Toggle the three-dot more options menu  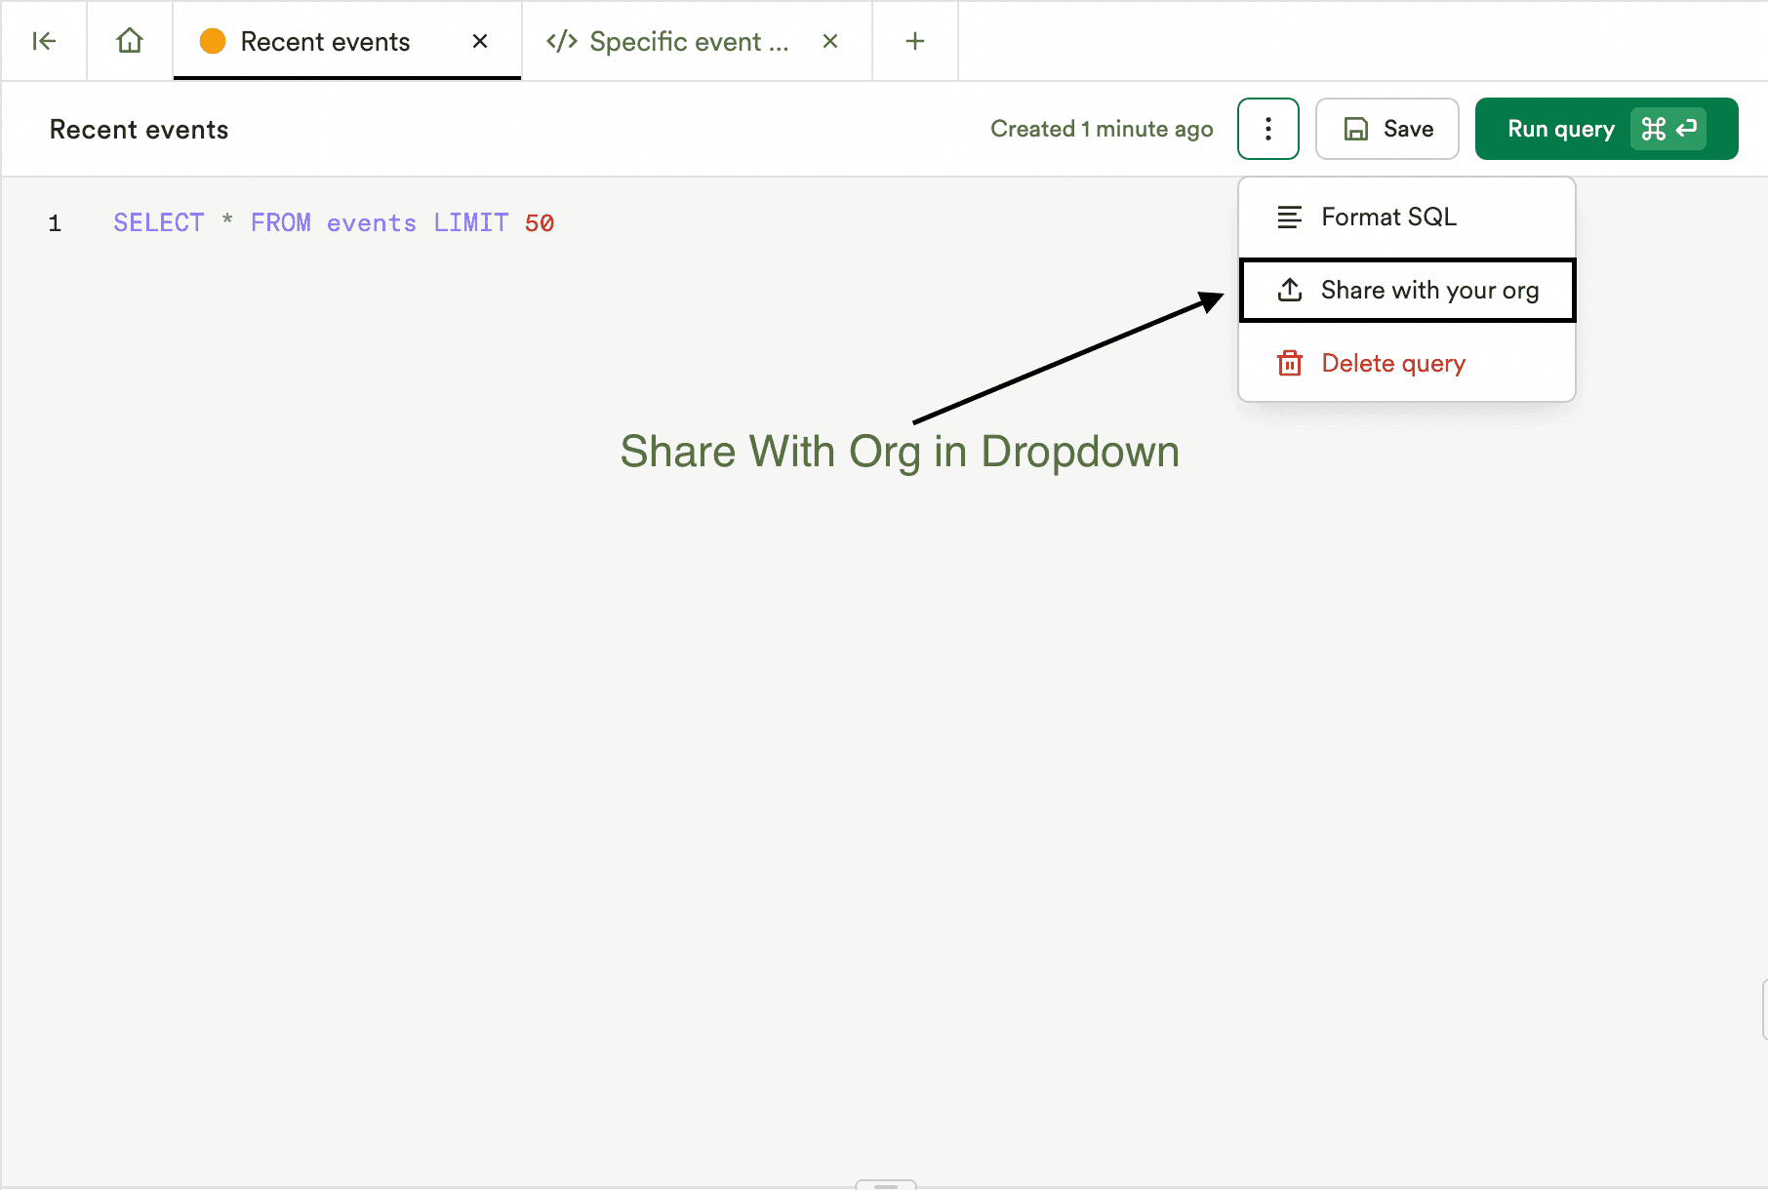pyautogui.click(x=1267, y=129)
